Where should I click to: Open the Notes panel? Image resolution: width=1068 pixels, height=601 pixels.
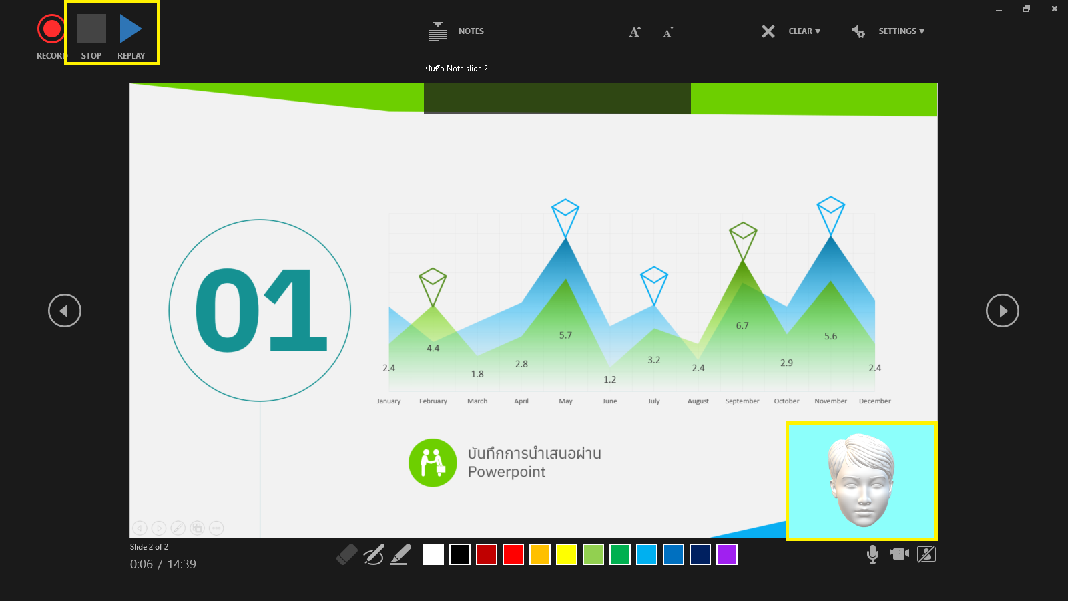456,31
